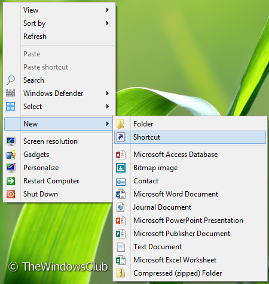Click the Gadgets icon in context menu
Viewport: 269px width, 284px height.
[x=11, y=155]
